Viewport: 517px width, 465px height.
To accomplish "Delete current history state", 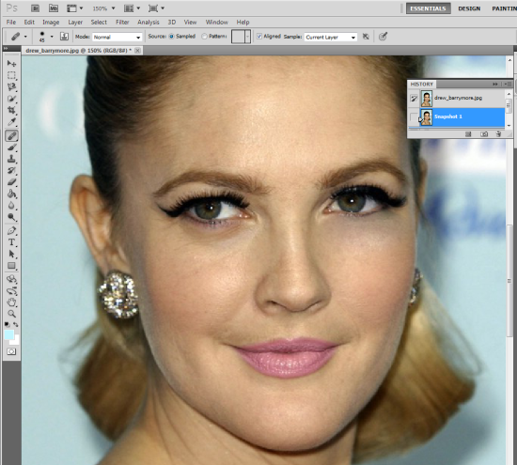I will tap(498, 134).
